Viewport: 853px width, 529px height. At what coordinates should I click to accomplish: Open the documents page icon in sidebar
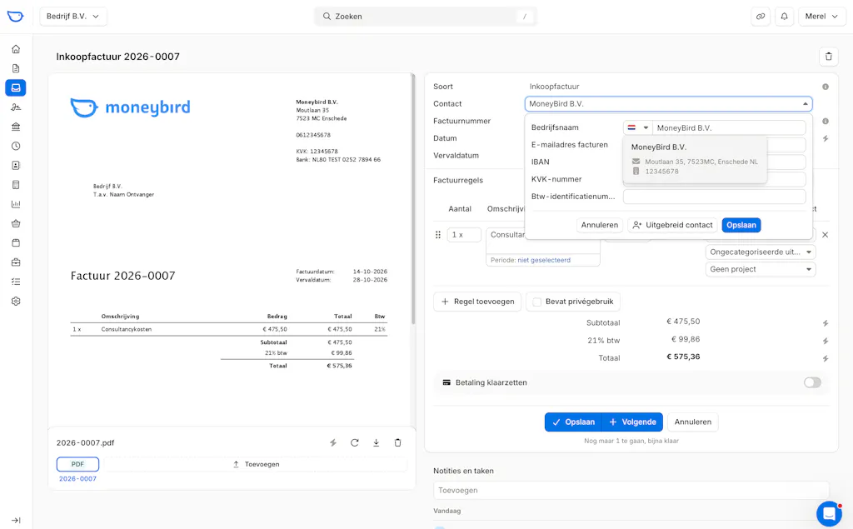(x=16, y=68)
